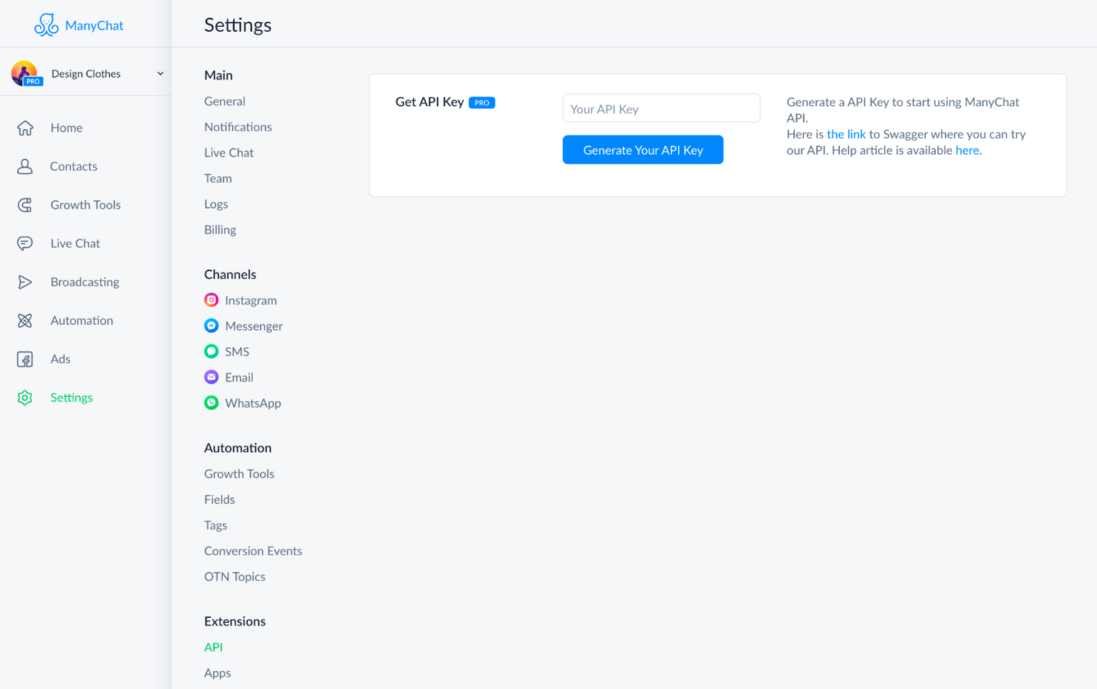This screenshot has height=689, width=1097.
Task: Click the Email channel icon
Action: [211, 377]
